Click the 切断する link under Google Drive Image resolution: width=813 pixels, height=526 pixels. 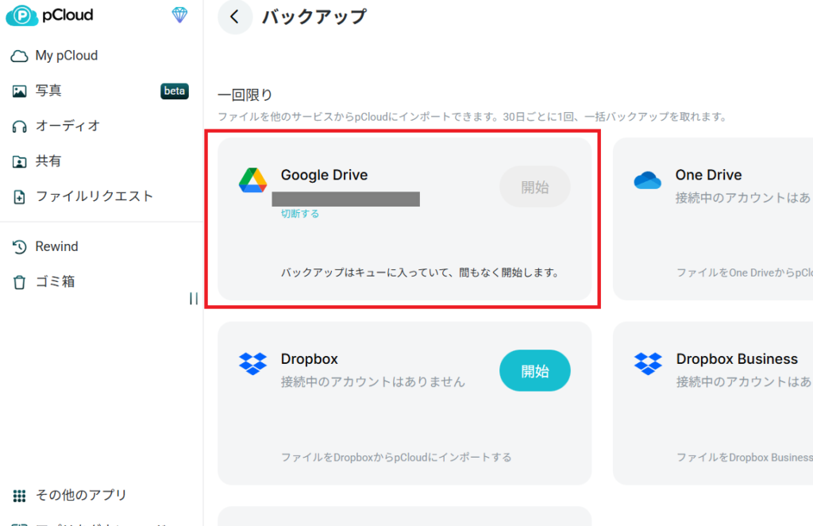(x=300, y=214)
